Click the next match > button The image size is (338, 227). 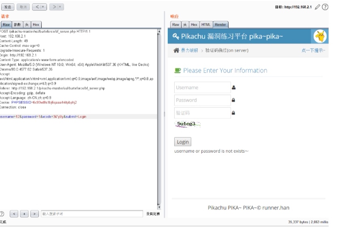pos(34,214)
